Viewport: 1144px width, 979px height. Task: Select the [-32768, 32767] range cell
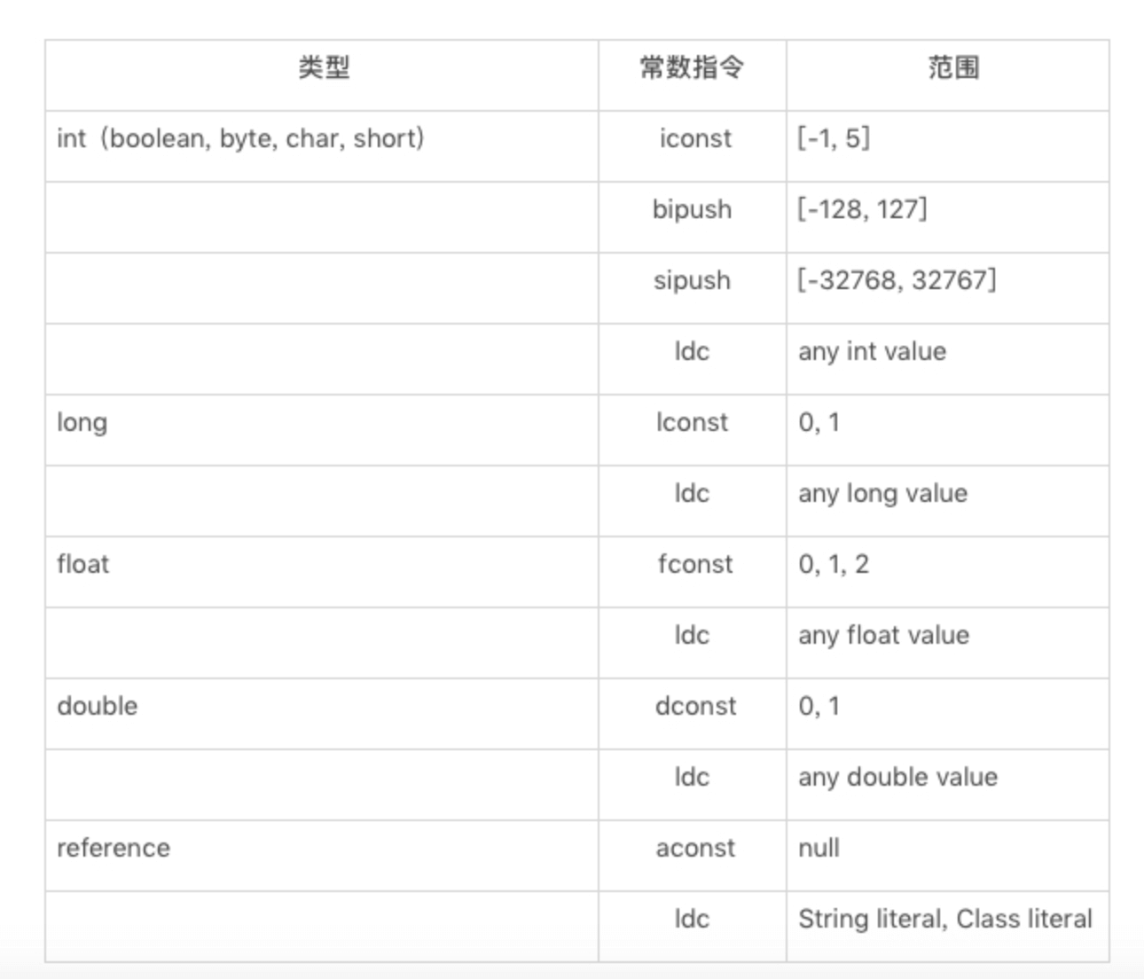[947, 288]
